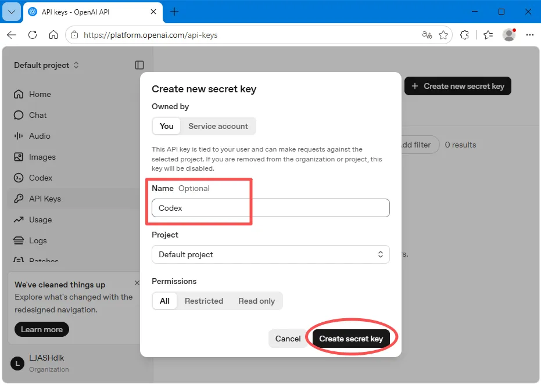Click the API keys browser tab
This screenshot has height=385, width=541.
(92, 12)
